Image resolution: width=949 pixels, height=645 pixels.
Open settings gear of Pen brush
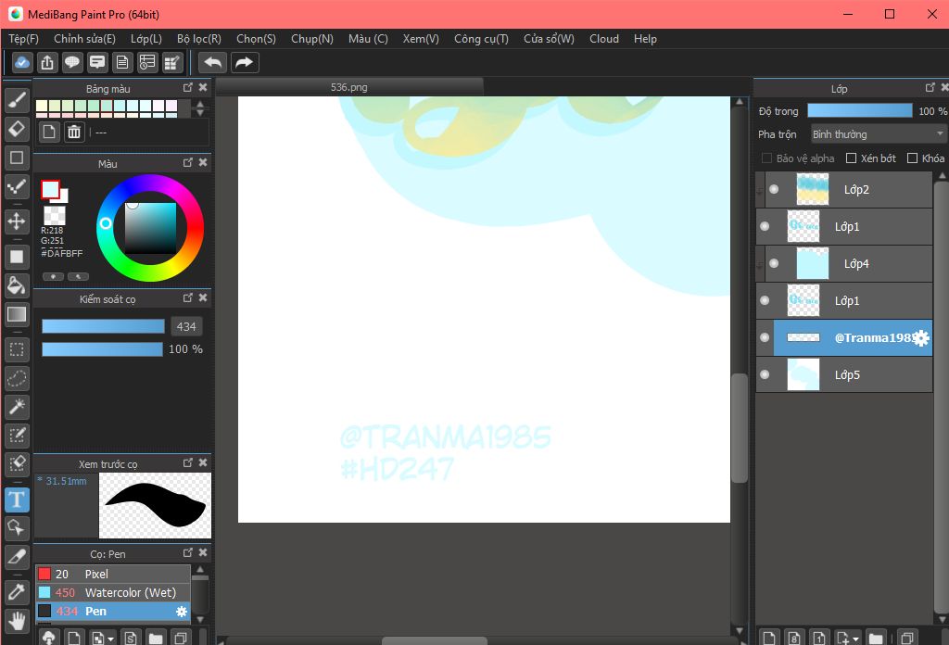182,612
